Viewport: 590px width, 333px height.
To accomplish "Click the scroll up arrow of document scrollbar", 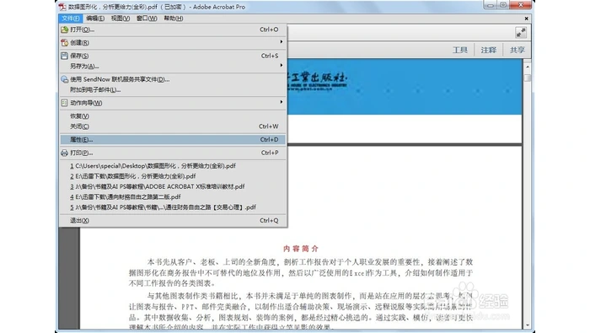I will [528, 67].
